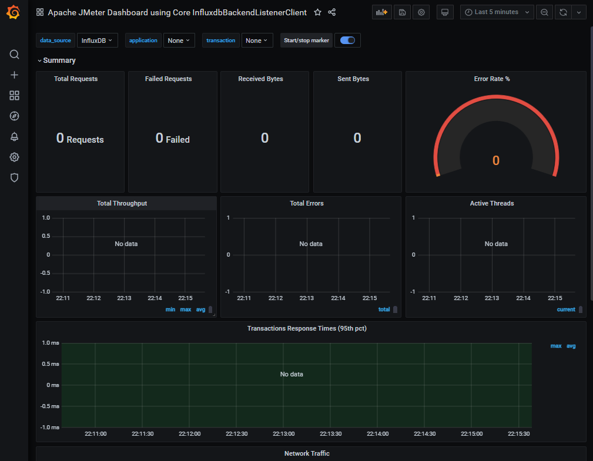This screenshot has height=461, width=593.
Task: Open the application None dropdown
Action: (x=179, y=41)
